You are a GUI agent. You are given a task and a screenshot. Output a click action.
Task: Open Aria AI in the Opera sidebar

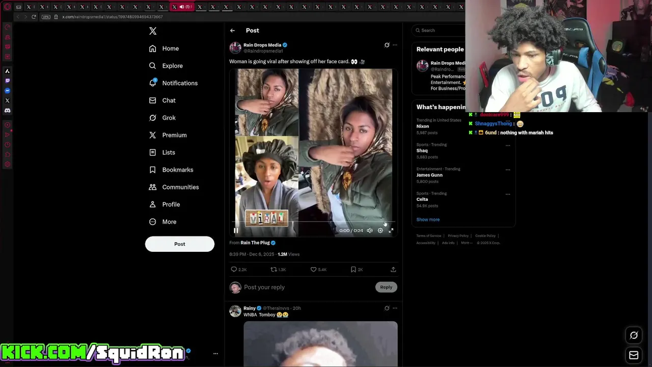click(x=7, y=71)
